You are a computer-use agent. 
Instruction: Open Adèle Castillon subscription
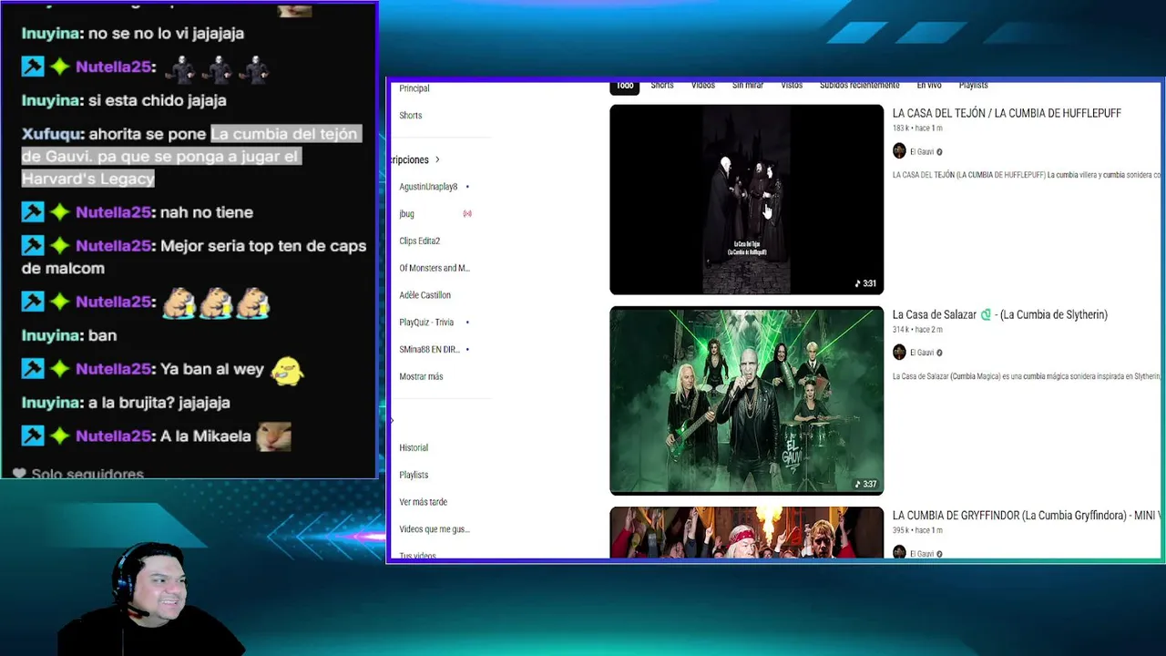pyautogui.click(x=424, y=295)
